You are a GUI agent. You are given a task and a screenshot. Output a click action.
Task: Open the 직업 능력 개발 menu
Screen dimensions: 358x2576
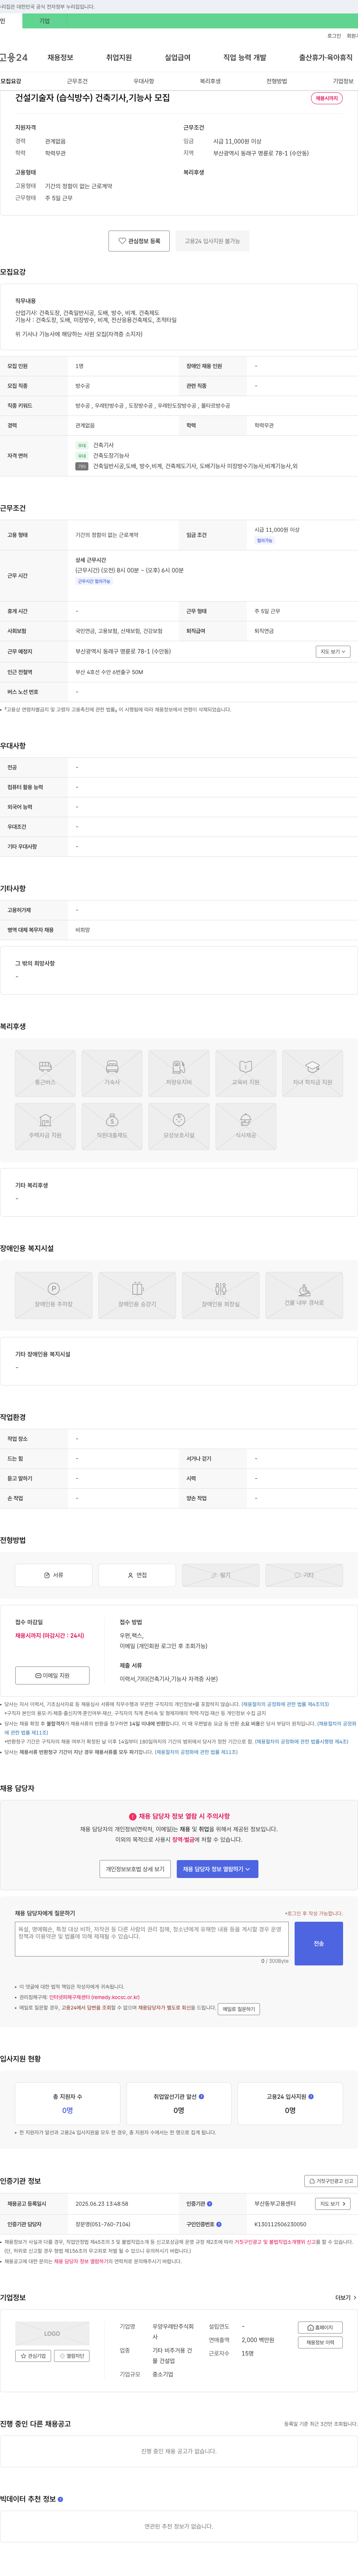[244, 58]
